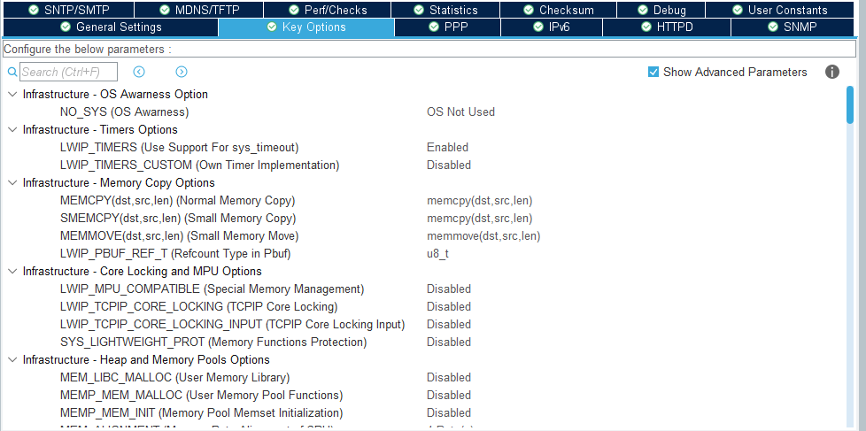Change MEM_LIBC_MALLOC Disabled value
Screen dimensions: 866x431
click(x=448, y=378)
